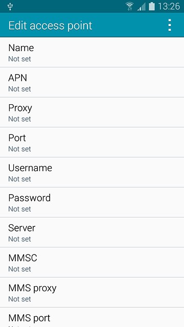Screen dimensions: 184x327
Task: Open the Password field
Action: click(92, 202)
